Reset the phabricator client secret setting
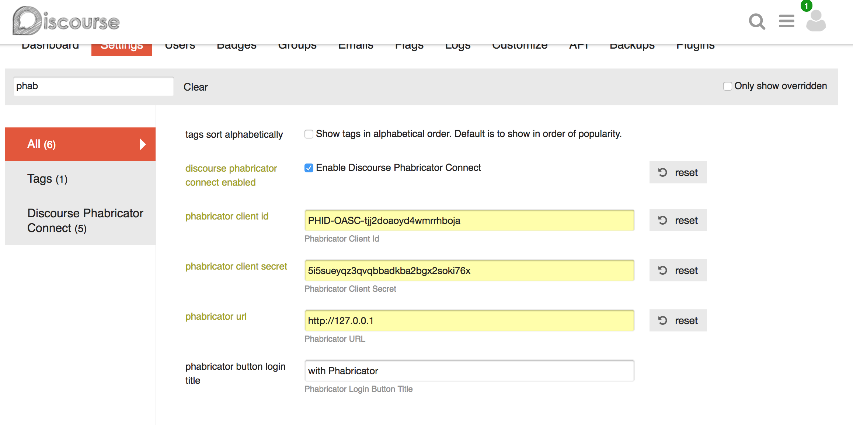The height and width of the screenshot is (425, 853). tap(678, 270)
